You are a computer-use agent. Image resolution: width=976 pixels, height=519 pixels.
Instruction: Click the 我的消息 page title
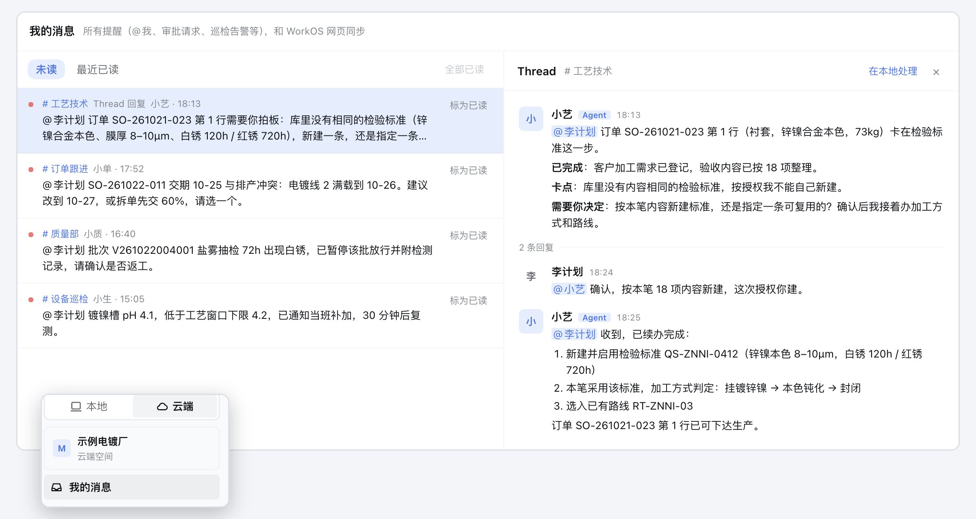click(52, 31)
